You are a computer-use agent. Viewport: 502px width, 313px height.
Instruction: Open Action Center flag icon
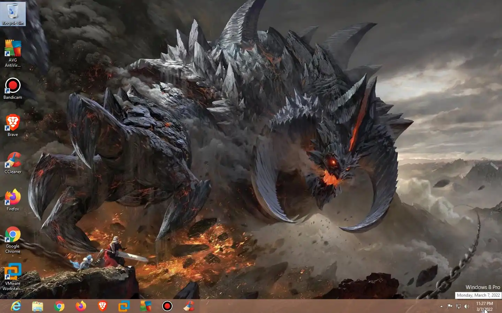[x=450, y=306]
